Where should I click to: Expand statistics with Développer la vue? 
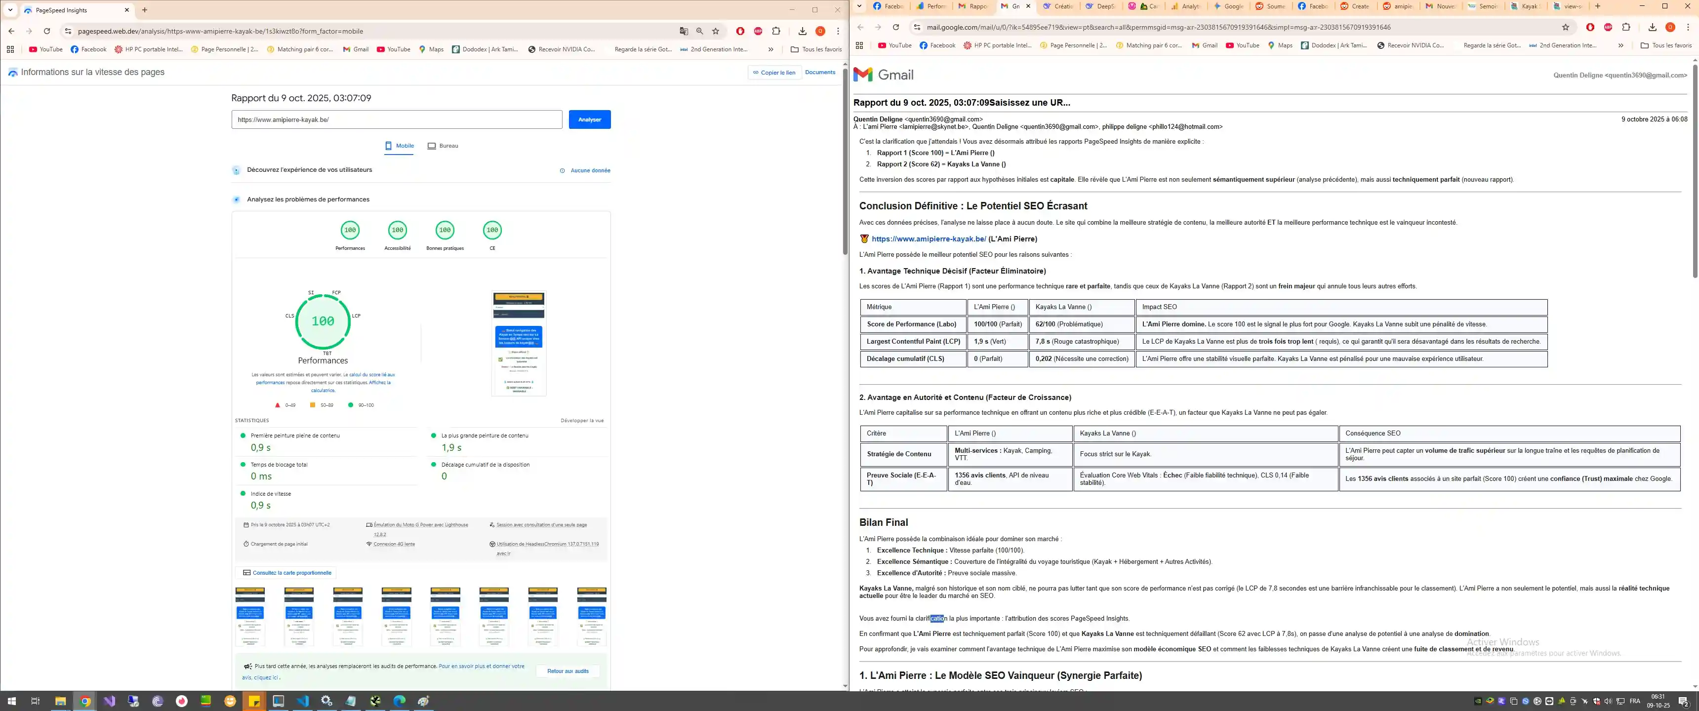pyautogui.click(x=582, y=420)
